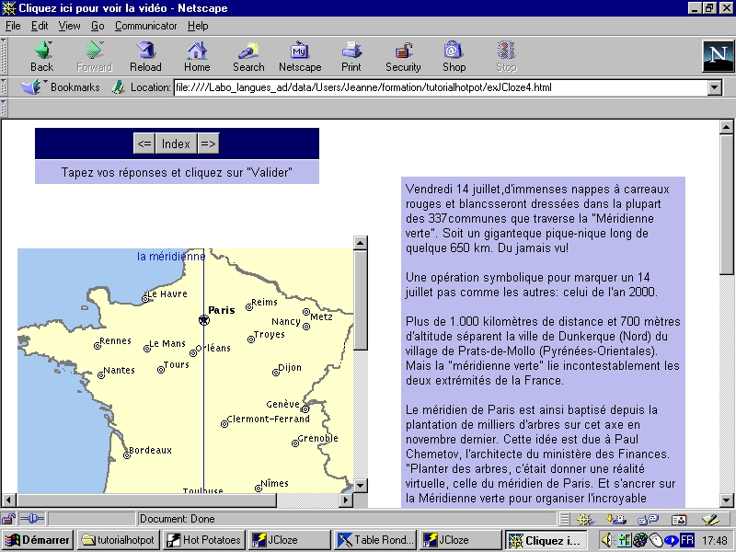Click the online/offline connection icon
Image resolution: width=736 pixels, height=552 pixels.
[32, 519]
